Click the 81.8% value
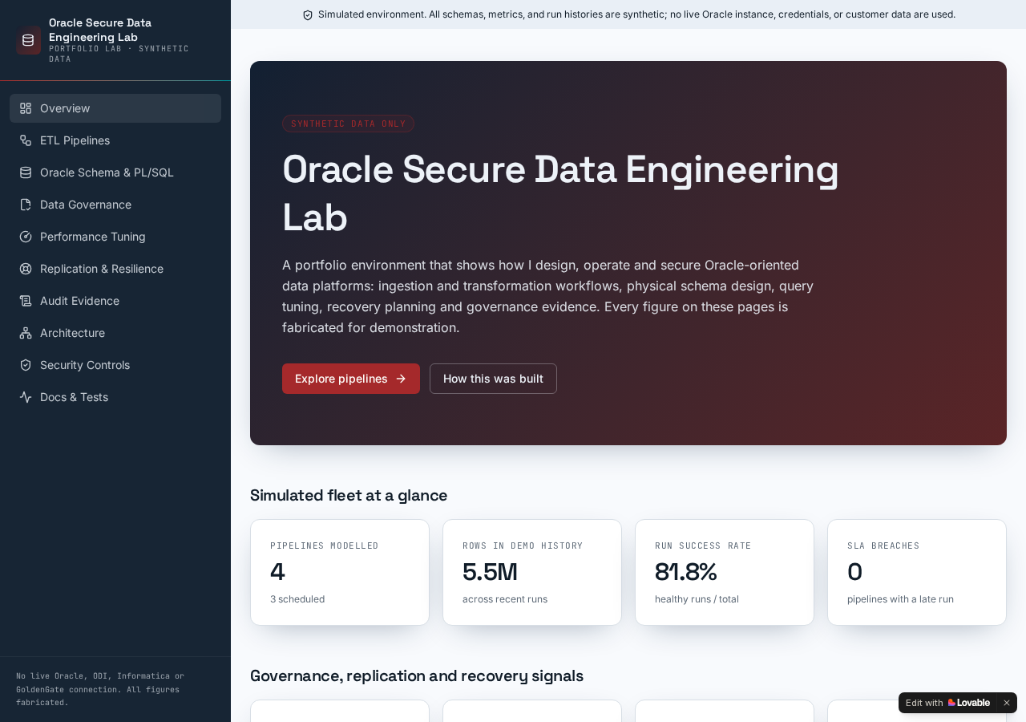Viewport: 1026px width, 722px height. tap(685, 572)
